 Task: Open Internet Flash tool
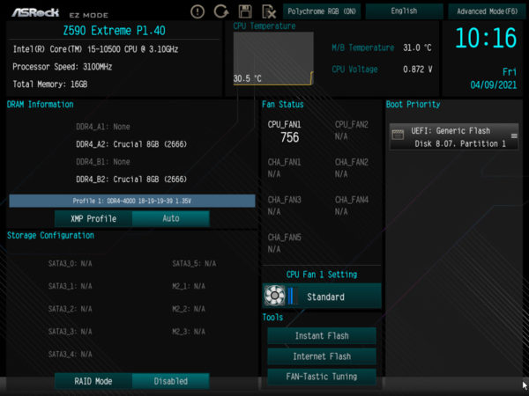322,356
